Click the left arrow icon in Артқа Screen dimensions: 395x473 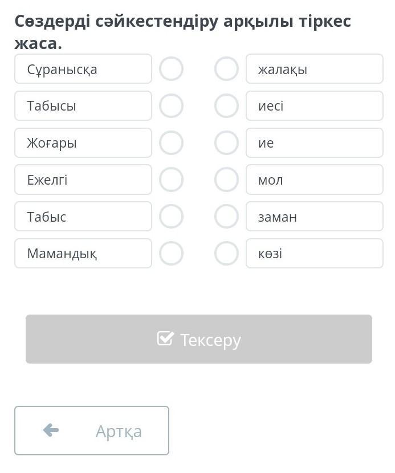tap(51, 430)
